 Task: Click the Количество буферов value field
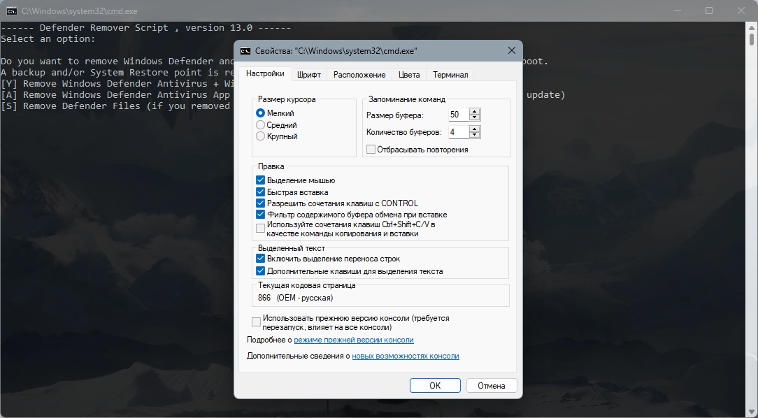(459, 132)
